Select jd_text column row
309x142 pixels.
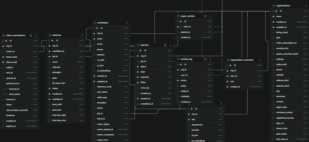205,135
